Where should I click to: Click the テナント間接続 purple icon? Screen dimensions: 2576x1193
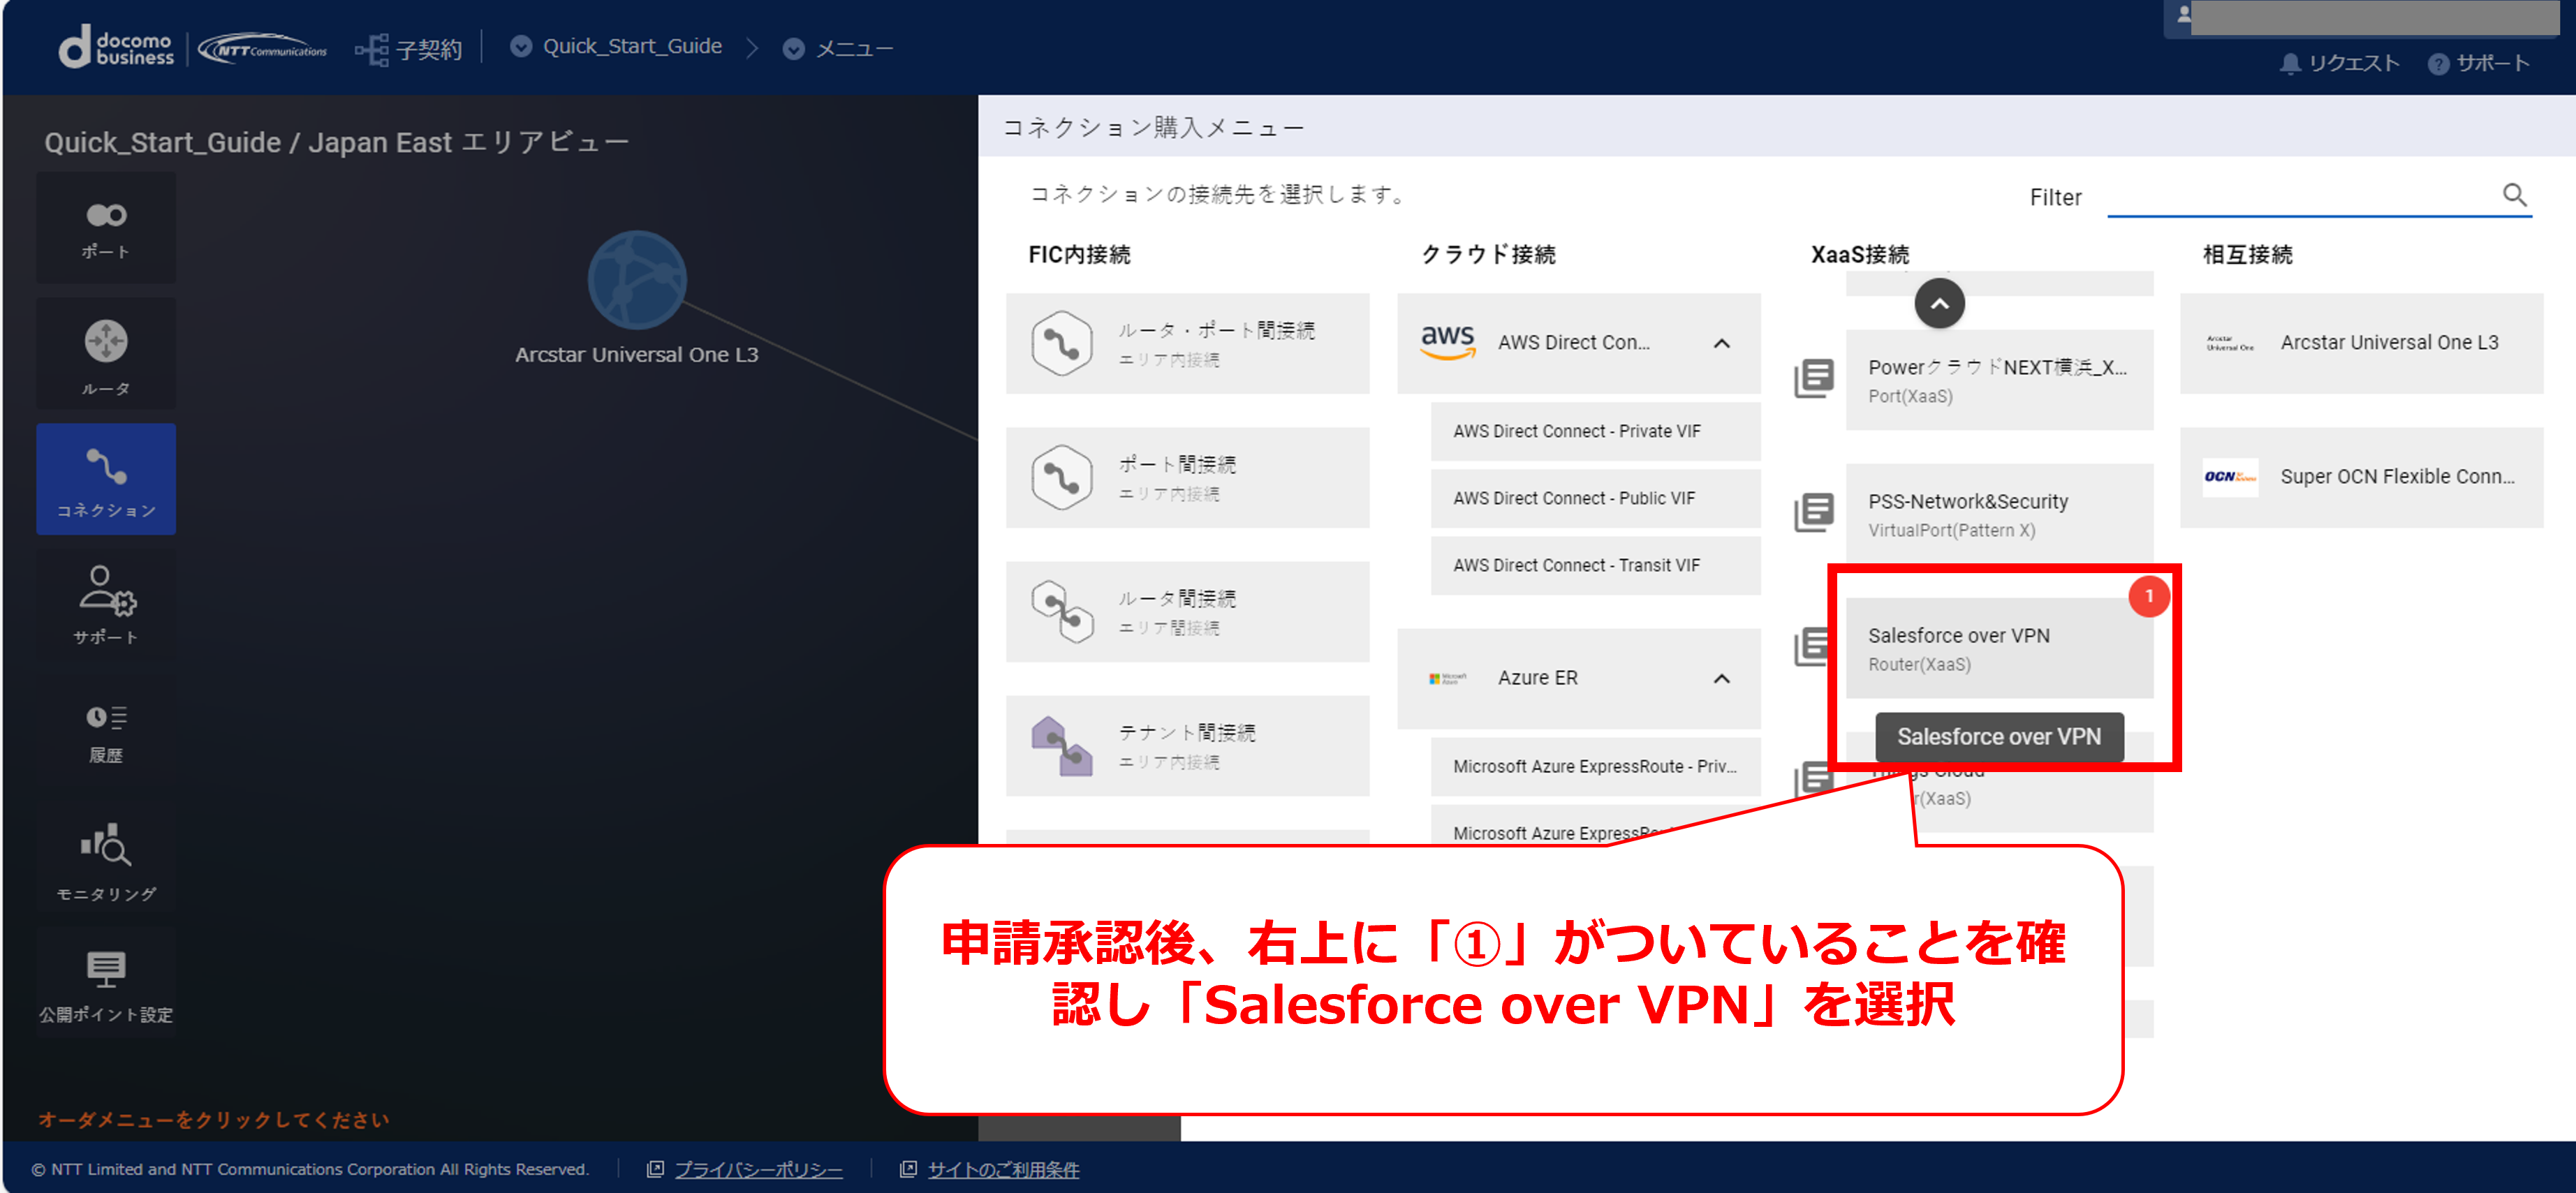1061,746
